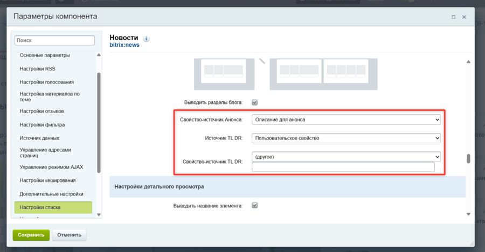Click the sidebar scrollbar thumb
This screenshot has width=485, height=252.
tap(99, 123)
